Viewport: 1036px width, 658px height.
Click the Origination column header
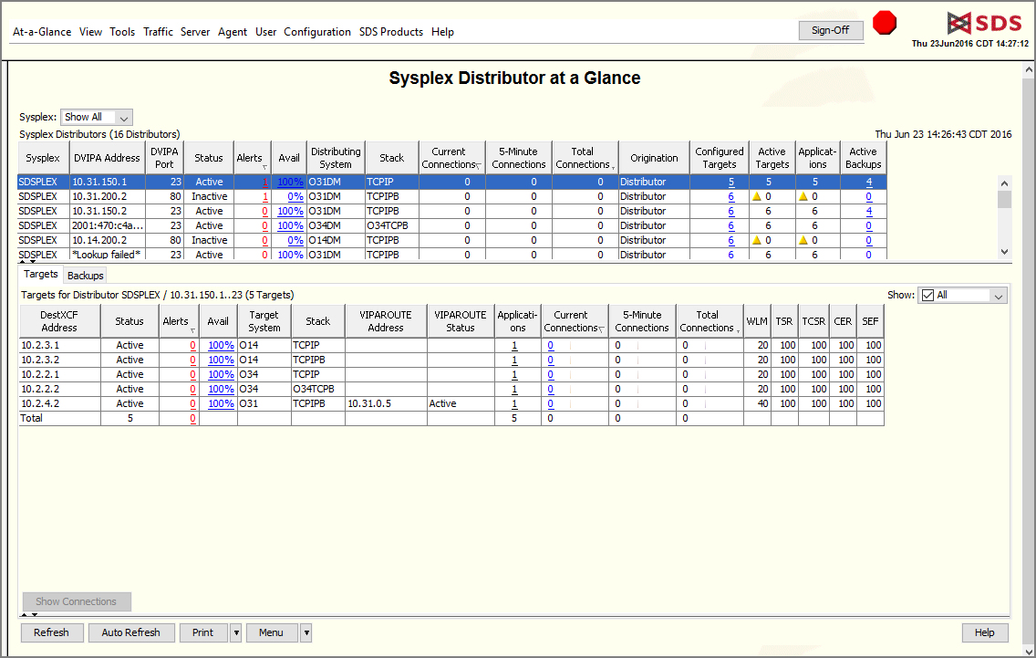pos(654,158)
